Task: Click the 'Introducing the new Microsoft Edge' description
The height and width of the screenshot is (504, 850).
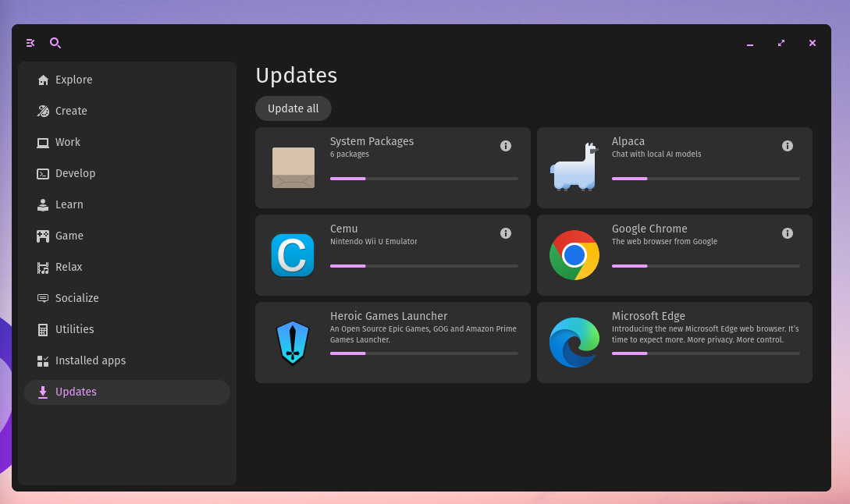Action: [x=706, y=335]
